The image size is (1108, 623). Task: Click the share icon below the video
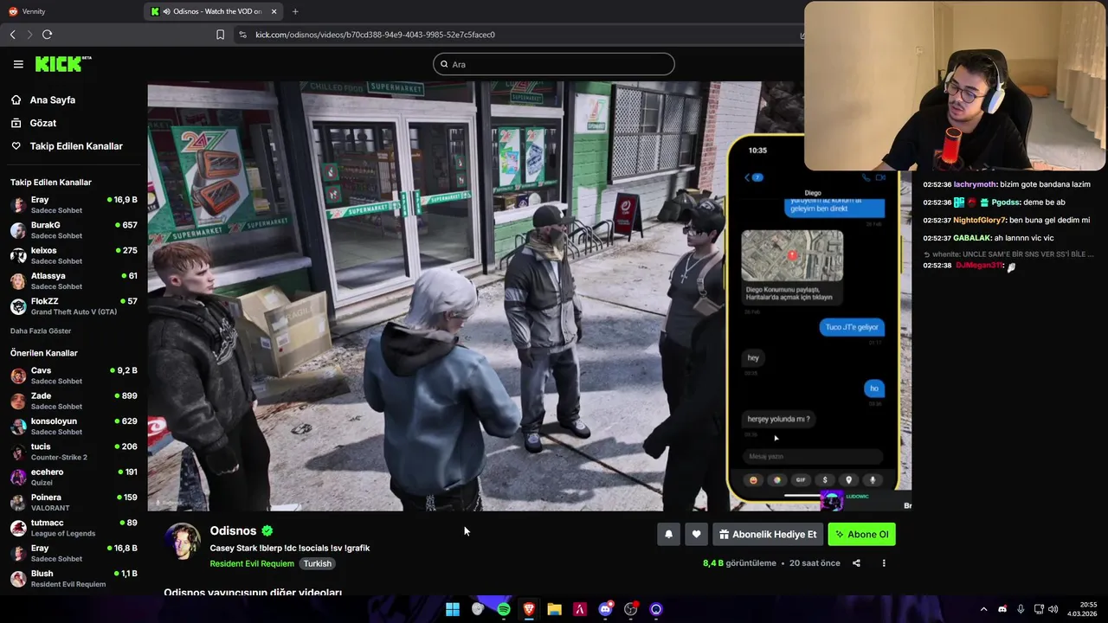click(856, 563)
